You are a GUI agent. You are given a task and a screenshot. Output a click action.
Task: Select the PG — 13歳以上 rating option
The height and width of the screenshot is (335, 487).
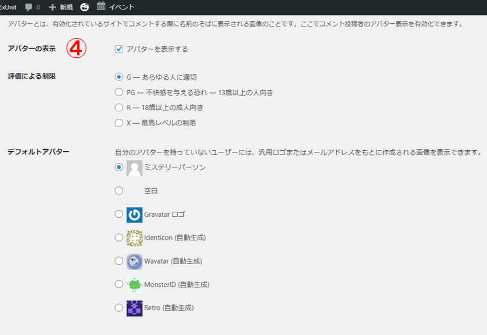pos(118,92)
